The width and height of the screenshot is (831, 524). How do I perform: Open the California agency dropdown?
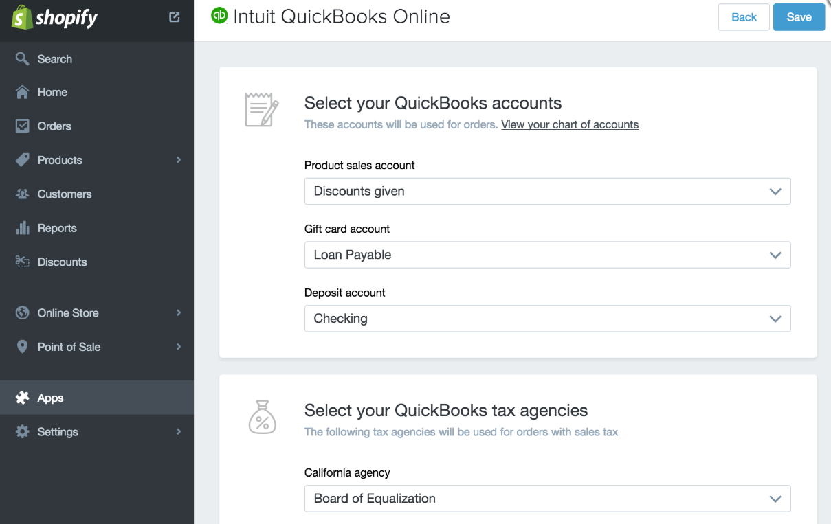[547, 499]
